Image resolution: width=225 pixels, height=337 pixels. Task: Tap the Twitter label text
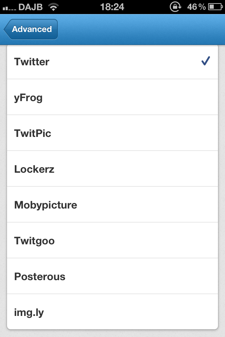(32, 62)
